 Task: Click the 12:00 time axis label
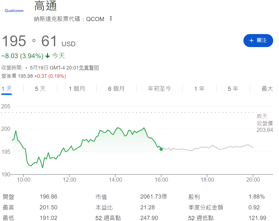click(x=69, y=180)
